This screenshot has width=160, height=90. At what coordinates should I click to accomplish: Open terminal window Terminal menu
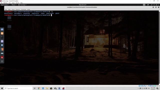(x=23, y=9)
